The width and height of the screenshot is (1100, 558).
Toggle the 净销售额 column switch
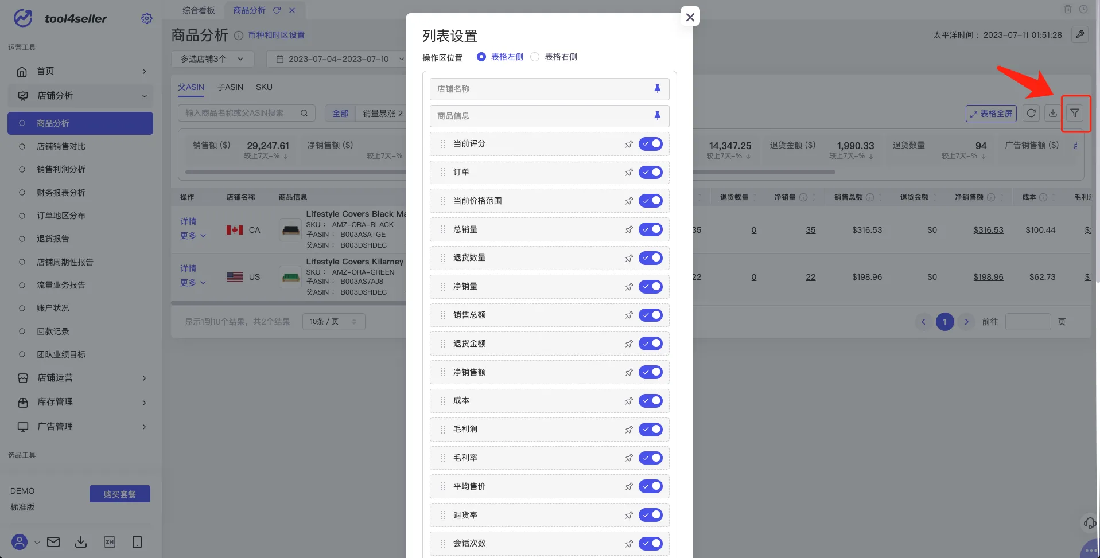[x=651, y=372]
